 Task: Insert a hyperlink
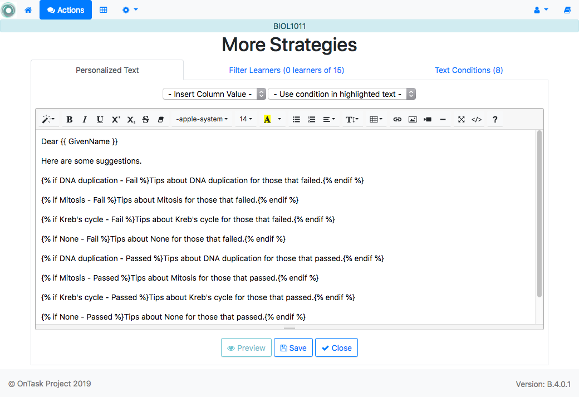[x=398, y=119]
